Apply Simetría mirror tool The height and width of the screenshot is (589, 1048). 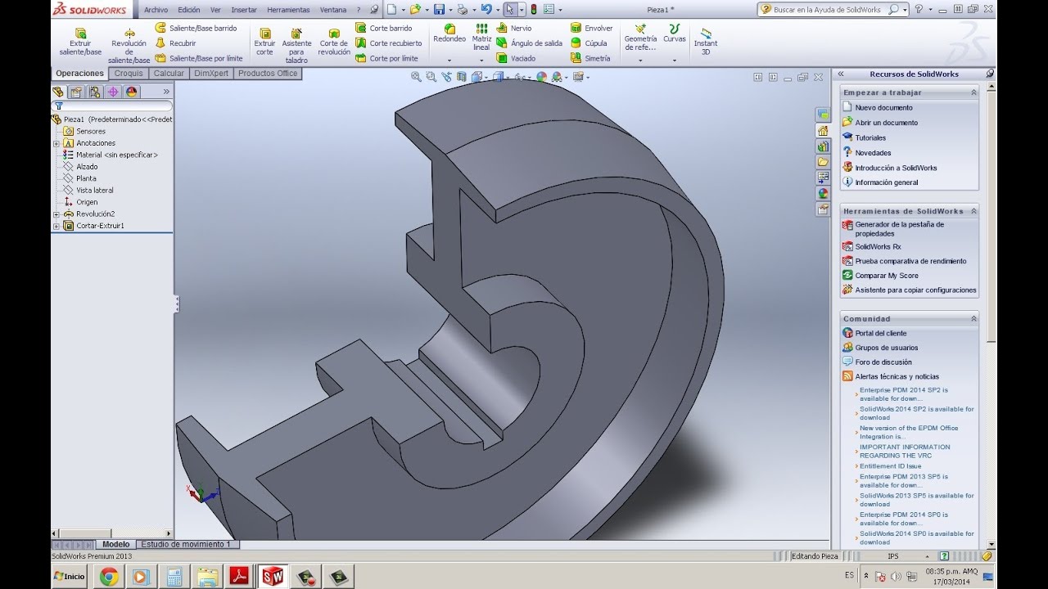pyautogui.click(x=590, y=58)
